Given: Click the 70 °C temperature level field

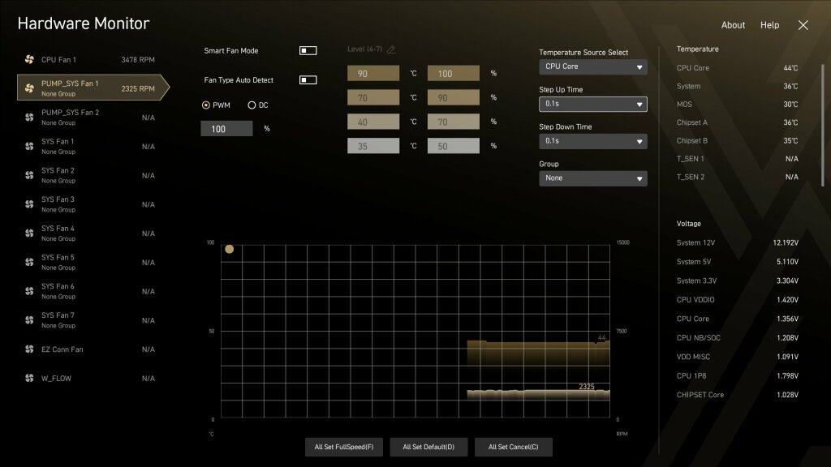Looking at the screenshot, I should (x=373, y=97).
